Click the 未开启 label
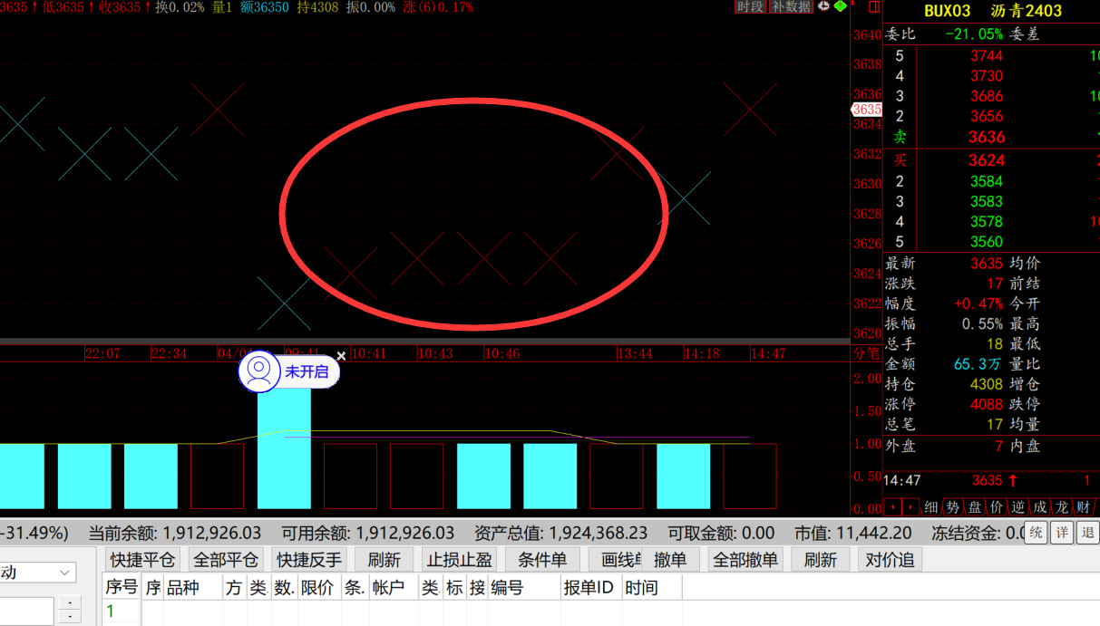 click(x=307, y=371)
